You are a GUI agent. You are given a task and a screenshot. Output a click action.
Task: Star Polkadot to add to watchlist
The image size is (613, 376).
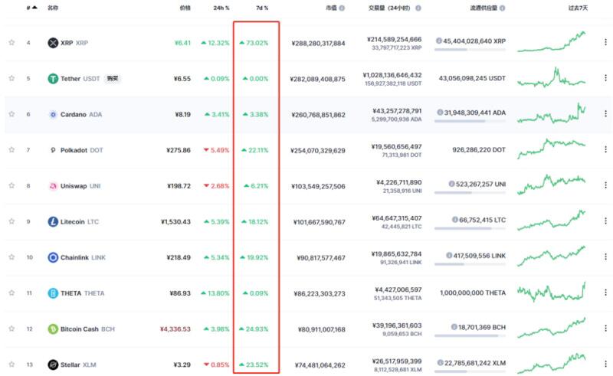[x=11, y=149]
